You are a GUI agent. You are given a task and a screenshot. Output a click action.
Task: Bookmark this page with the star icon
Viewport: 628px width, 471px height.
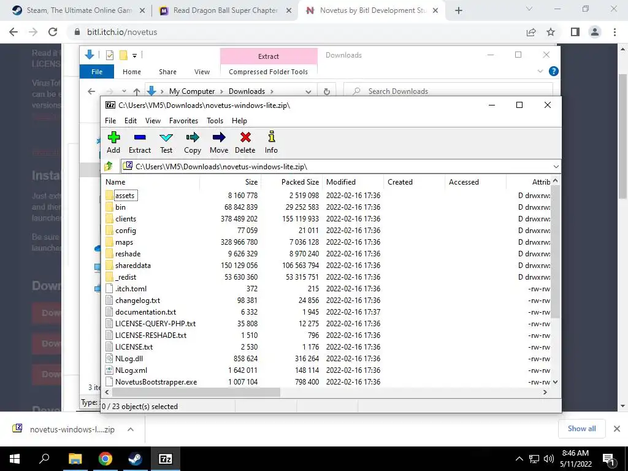pos(551,32)
